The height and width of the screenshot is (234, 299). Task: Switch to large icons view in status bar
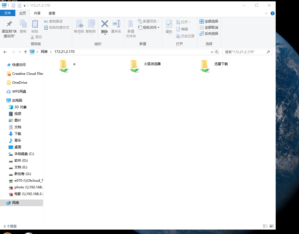click(x=271, y=226)
